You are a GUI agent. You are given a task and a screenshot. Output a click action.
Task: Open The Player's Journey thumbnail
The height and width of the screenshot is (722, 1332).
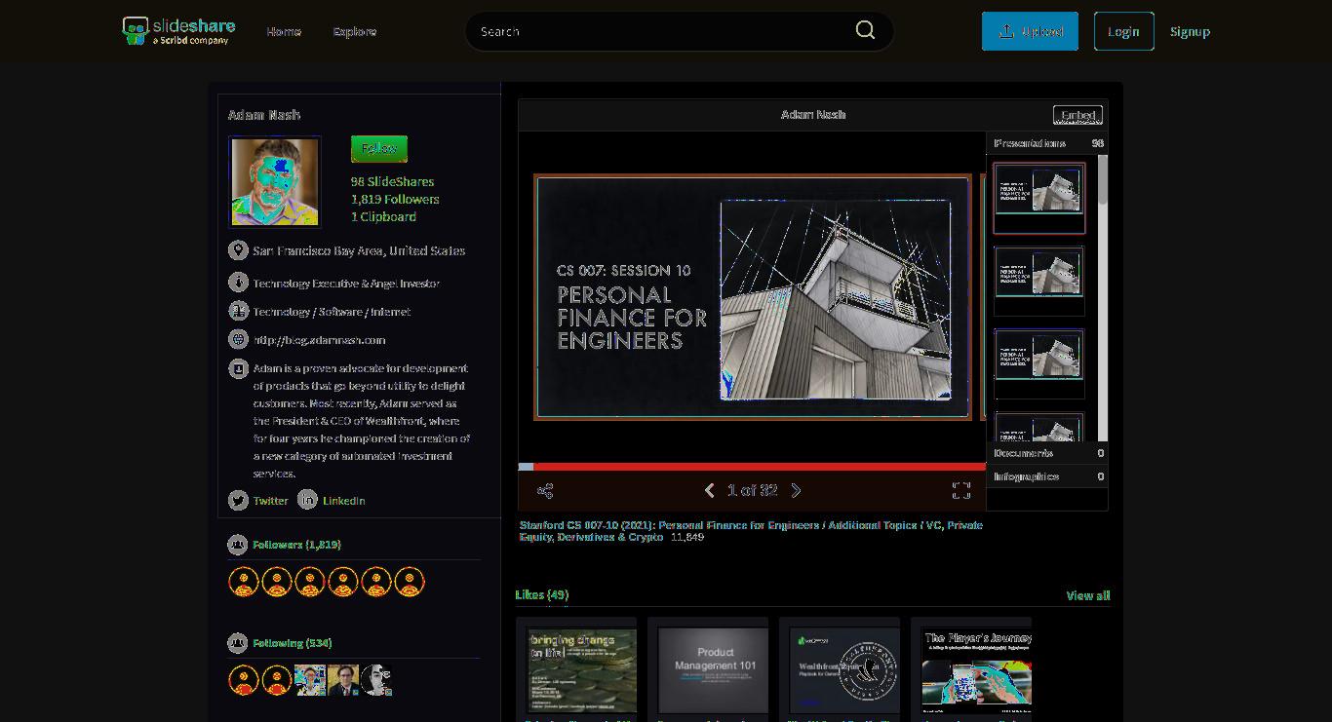pyautogui.click(x=976, y=669)
